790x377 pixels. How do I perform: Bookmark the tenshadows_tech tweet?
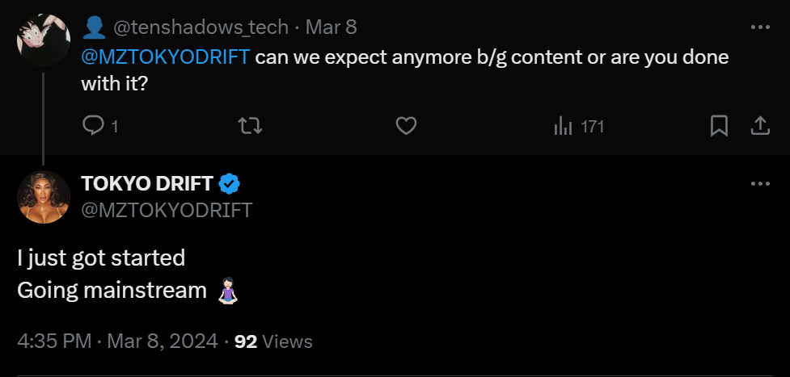[x=719, y=126]
